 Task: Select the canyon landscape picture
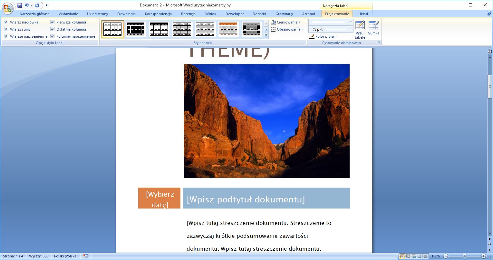click(266, 121)
